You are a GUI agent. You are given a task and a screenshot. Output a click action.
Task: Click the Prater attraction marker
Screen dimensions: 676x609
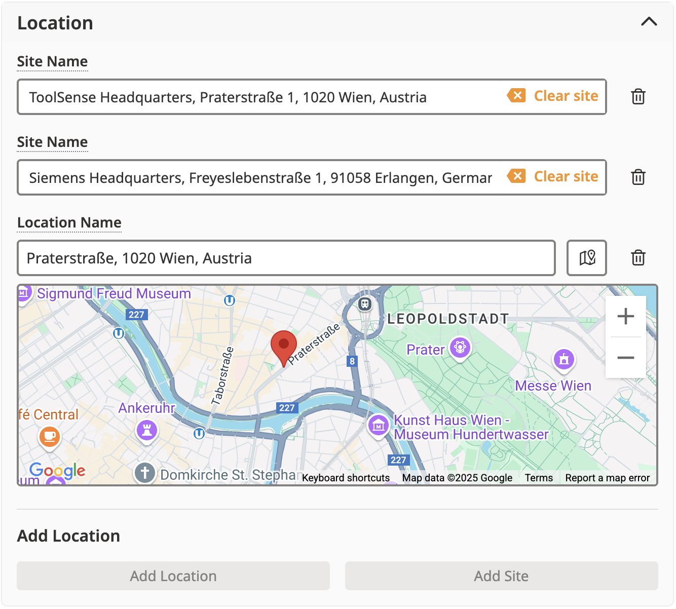pyautogui.click(x=460, y=348)
